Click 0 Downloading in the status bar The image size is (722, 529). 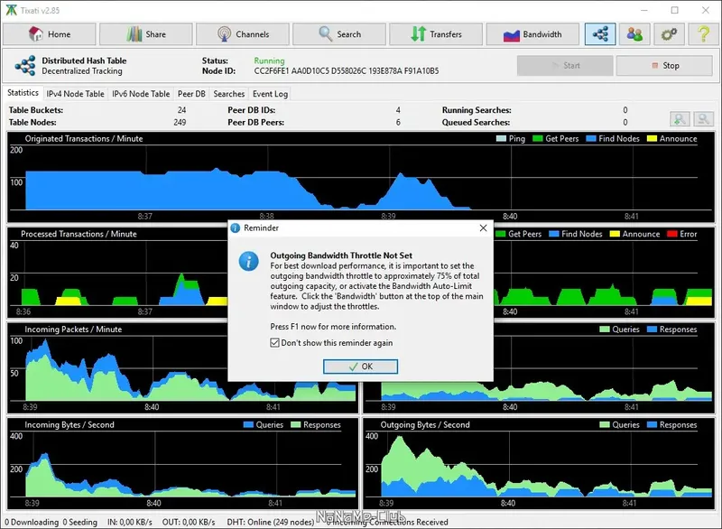32,522
